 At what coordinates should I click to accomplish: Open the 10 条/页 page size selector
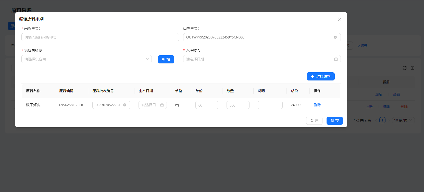tap(403, 120)
